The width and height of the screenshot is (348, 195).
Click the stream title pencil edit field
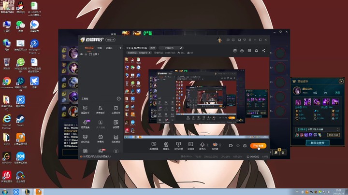(171, 48)
